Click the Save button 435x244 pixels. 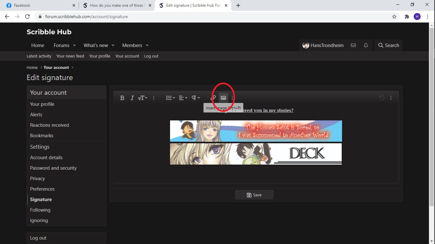pyautogui.click(x=254, y=195)
